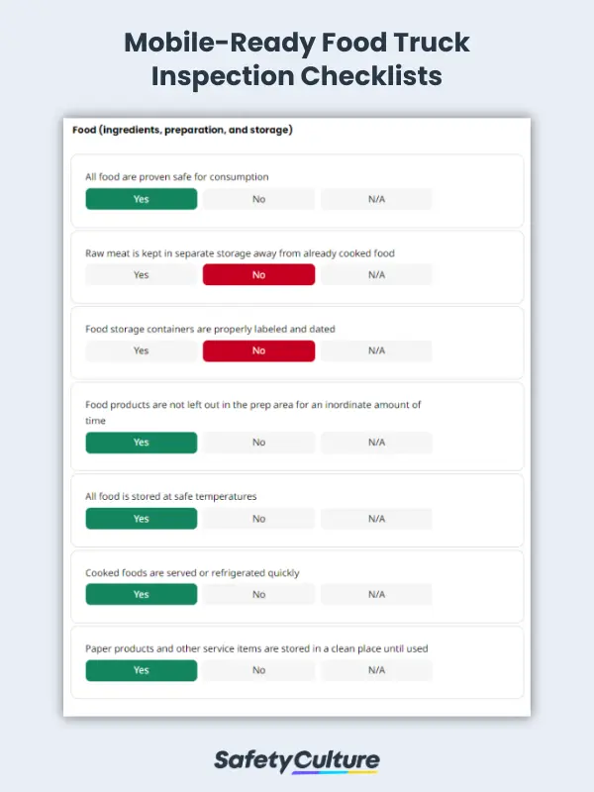
Task: Click the Food ingredients section heading
Action: pos(182,130)
